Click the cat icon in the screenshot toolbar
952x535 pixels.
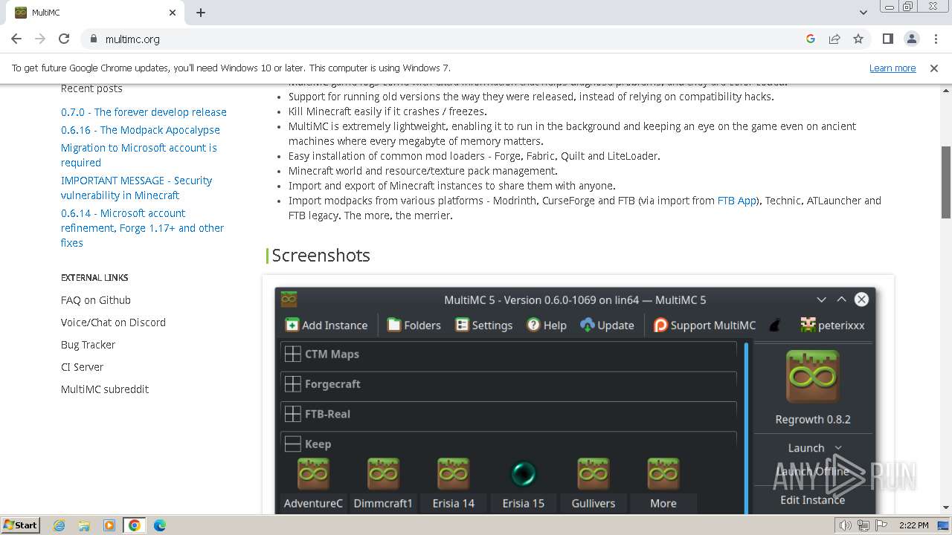tap(775, 325)
